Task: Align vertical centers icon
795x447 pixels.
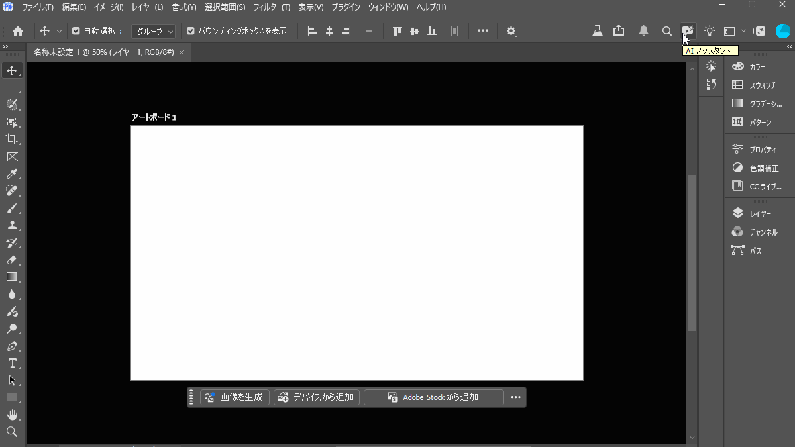Action: click(x=415, y=31)
